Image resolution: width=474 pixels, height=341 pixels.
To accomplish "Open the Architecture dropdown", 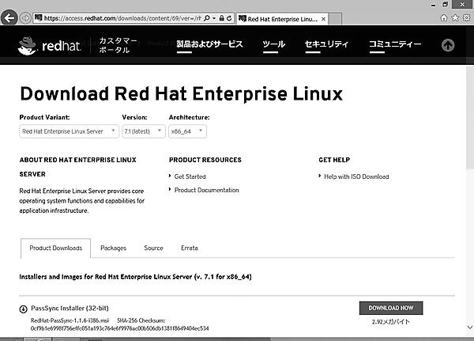I will pos(188,131).
